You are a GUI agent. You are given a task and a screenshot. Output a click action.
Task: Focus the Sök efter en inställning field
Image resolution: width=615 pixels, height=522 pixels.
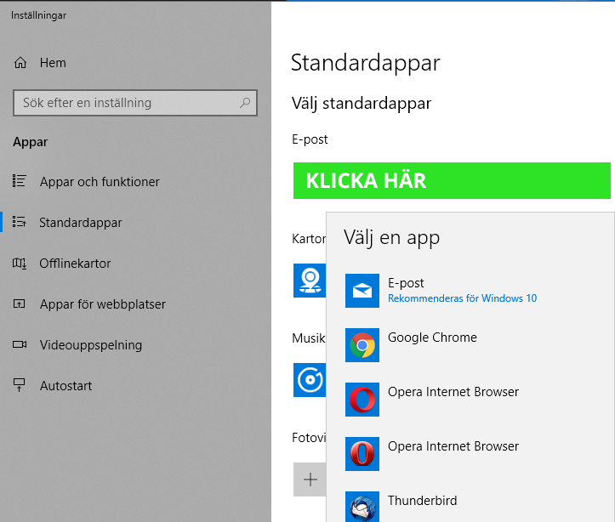point(135,103)
